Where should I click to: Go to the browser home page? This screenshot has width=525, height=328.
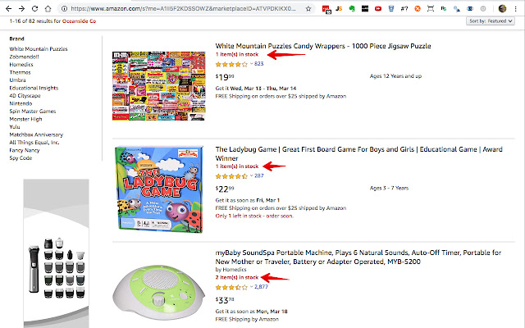[53, 7]
